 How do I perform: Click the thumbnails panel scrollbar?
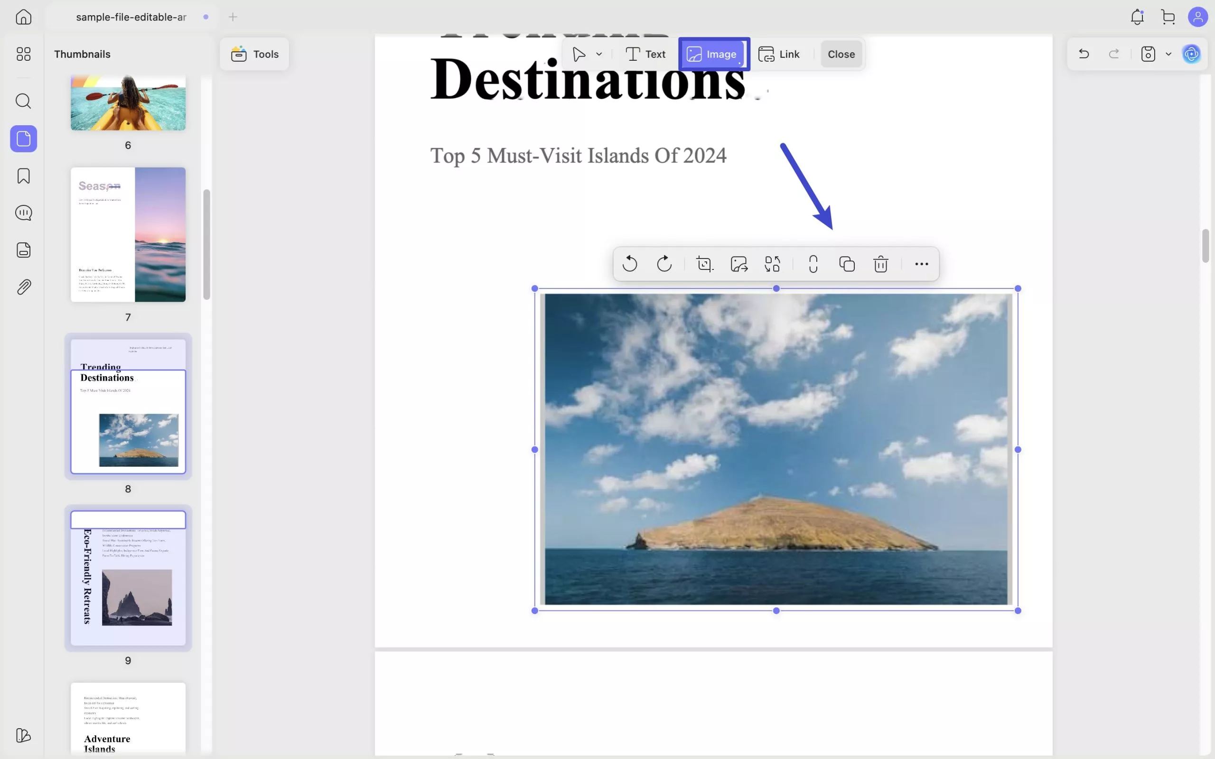(206, 244)
